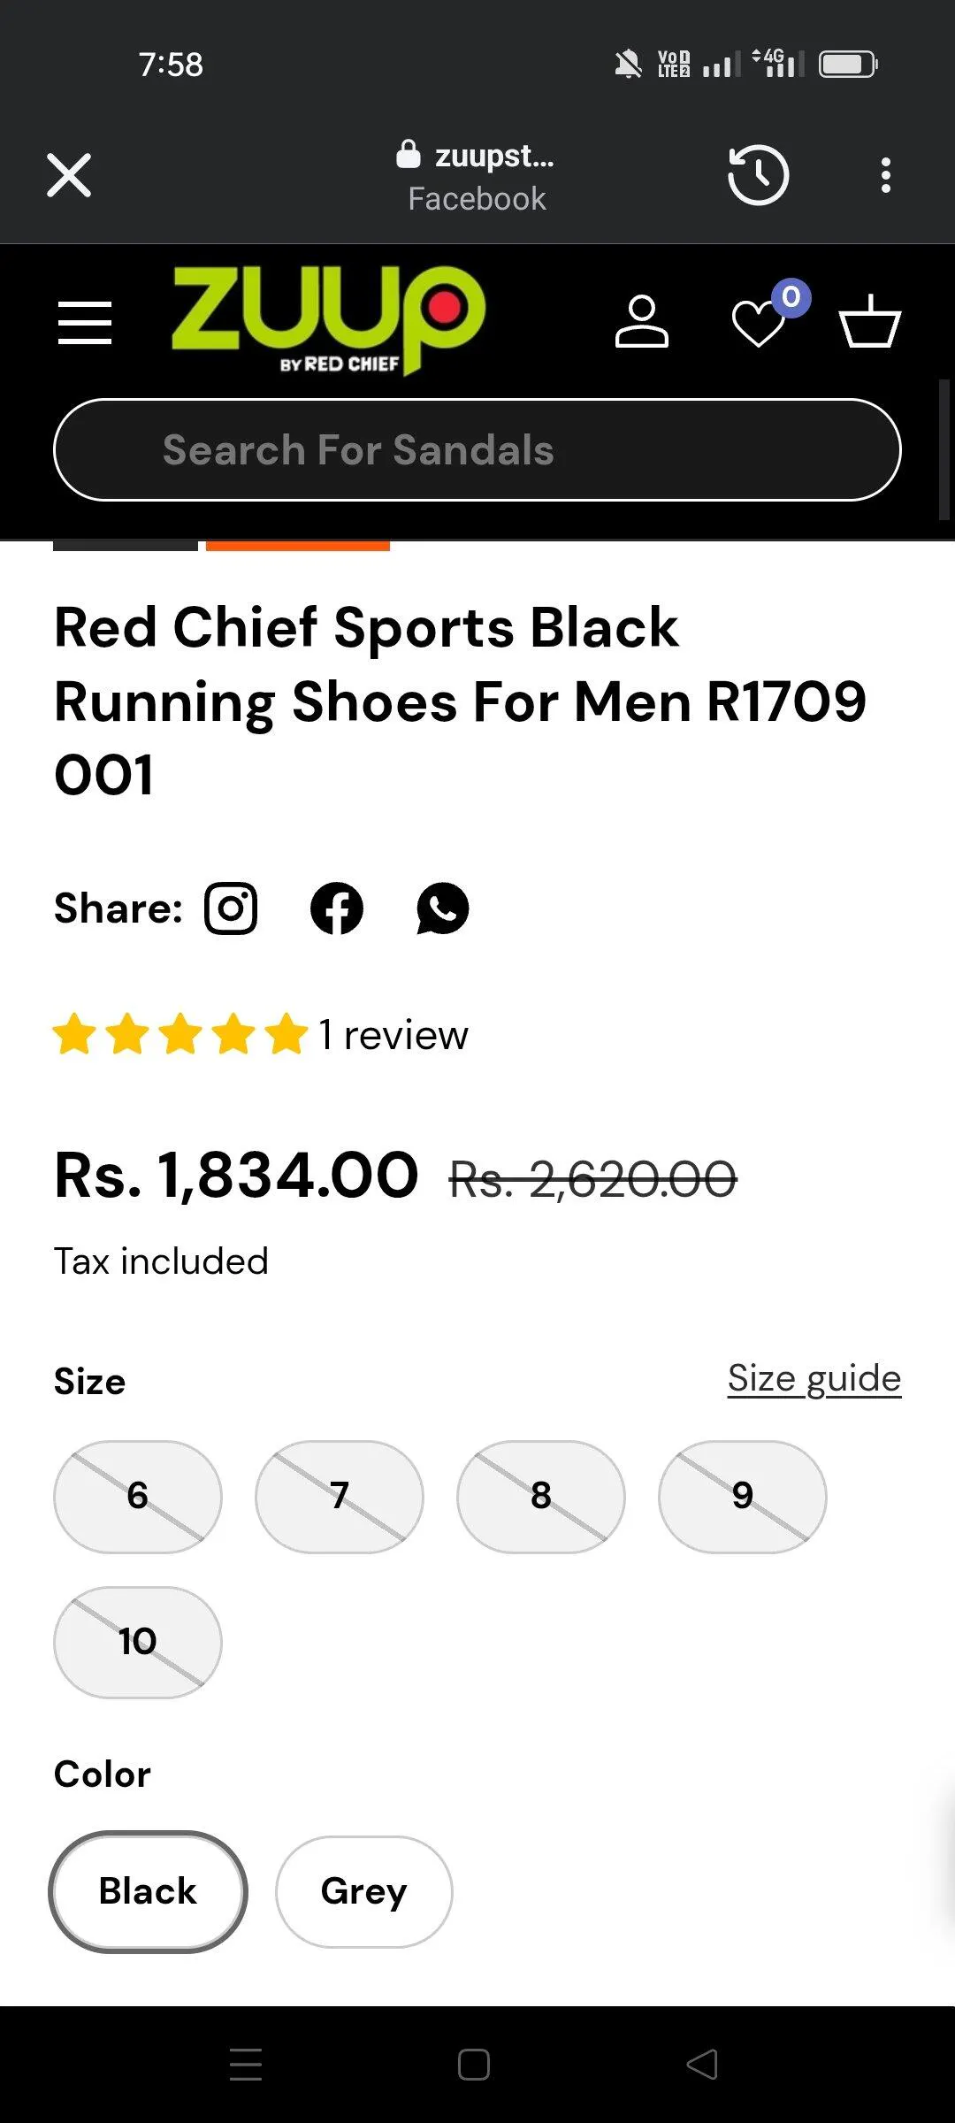Share product on Instagram

tap(231, 908)
